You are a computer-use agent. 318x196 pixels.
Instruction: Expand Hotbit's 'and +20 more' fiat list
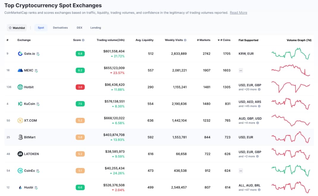point(248,89)
